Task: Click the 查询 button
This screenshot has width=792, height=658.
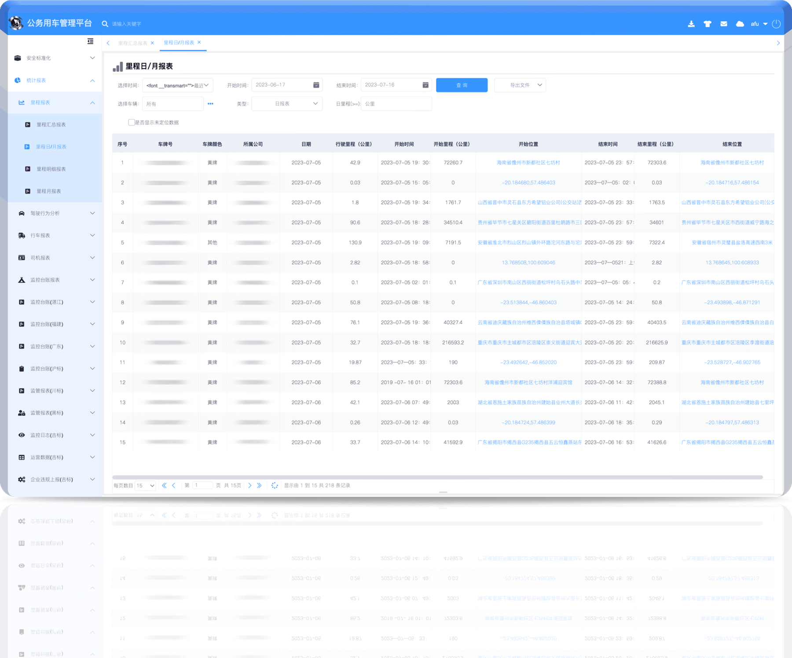Action: click(x=462, y=85)
